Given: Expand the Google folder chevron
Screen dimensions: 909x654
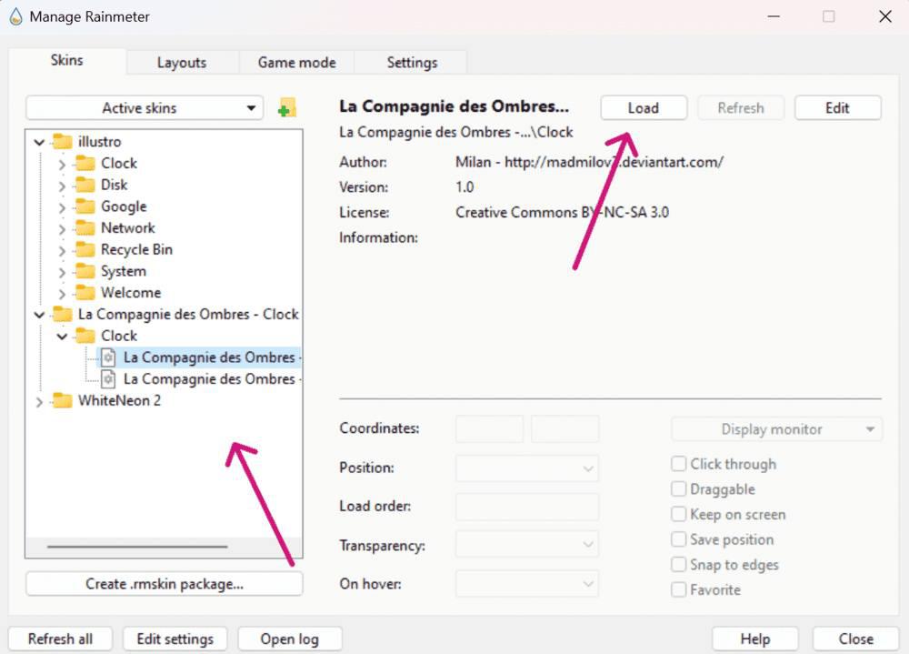Looking at the screenshot, I should click(62, 207).
